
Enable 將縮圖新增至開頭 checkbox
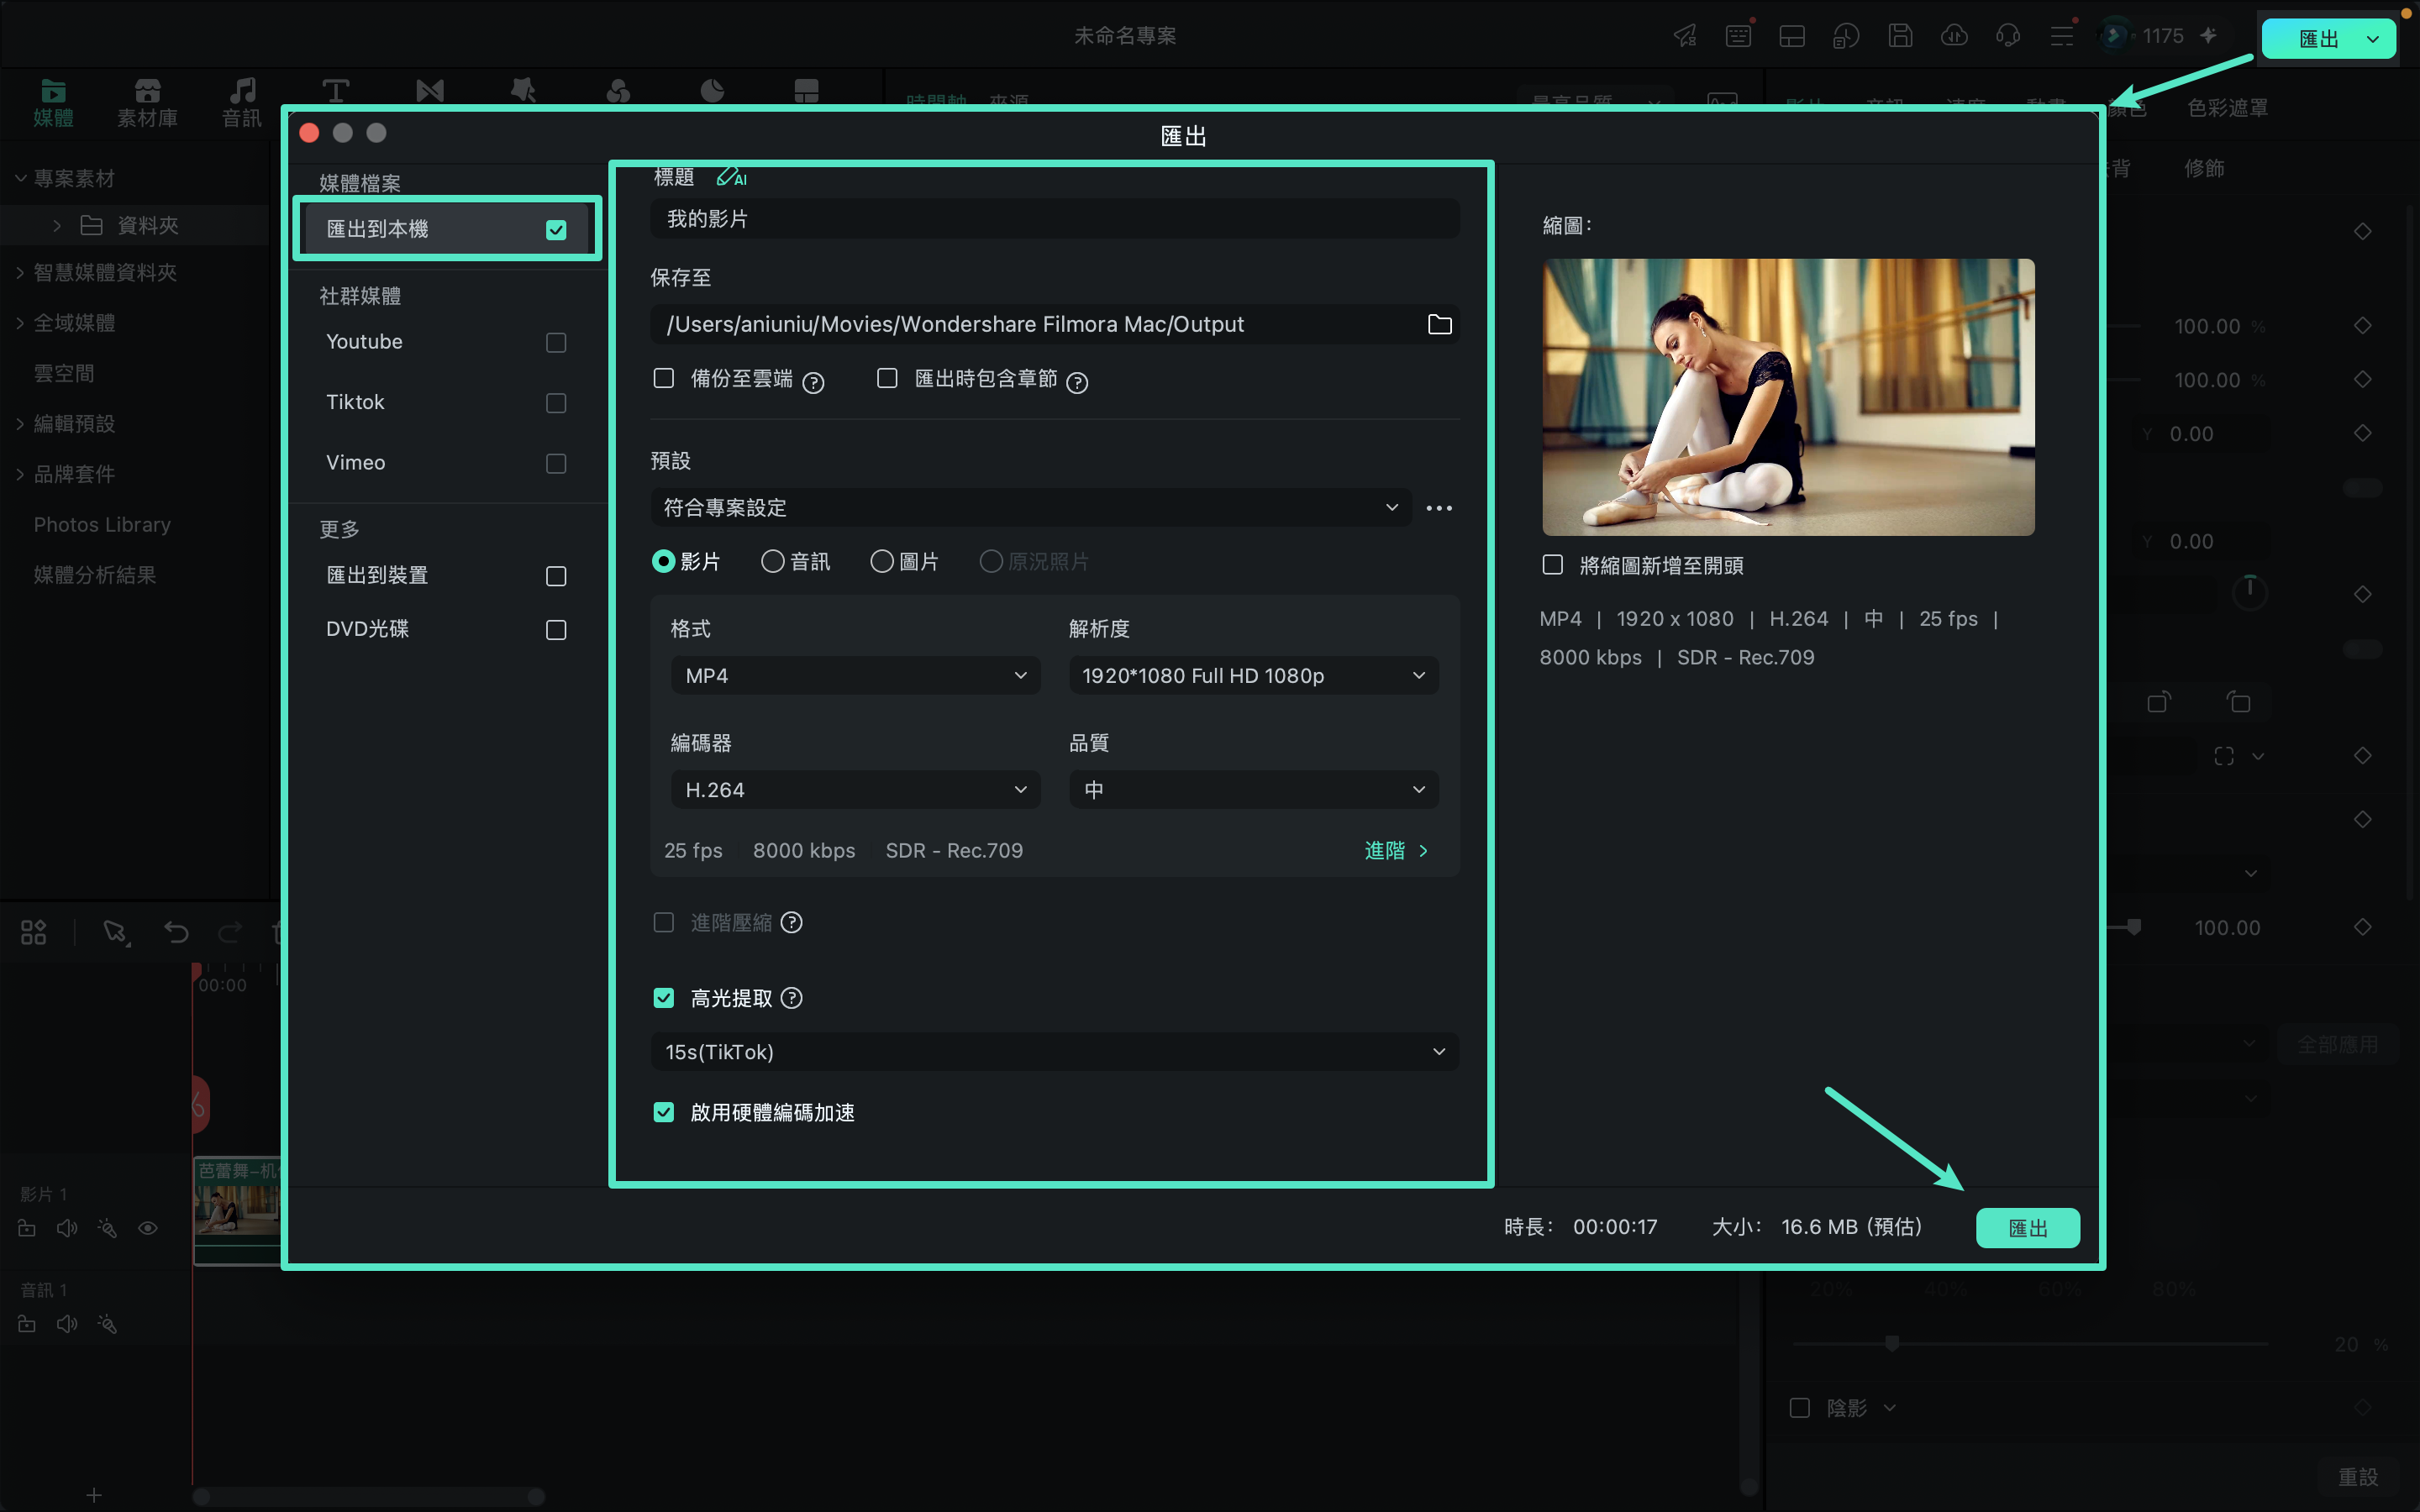[x=1552, y=565]
